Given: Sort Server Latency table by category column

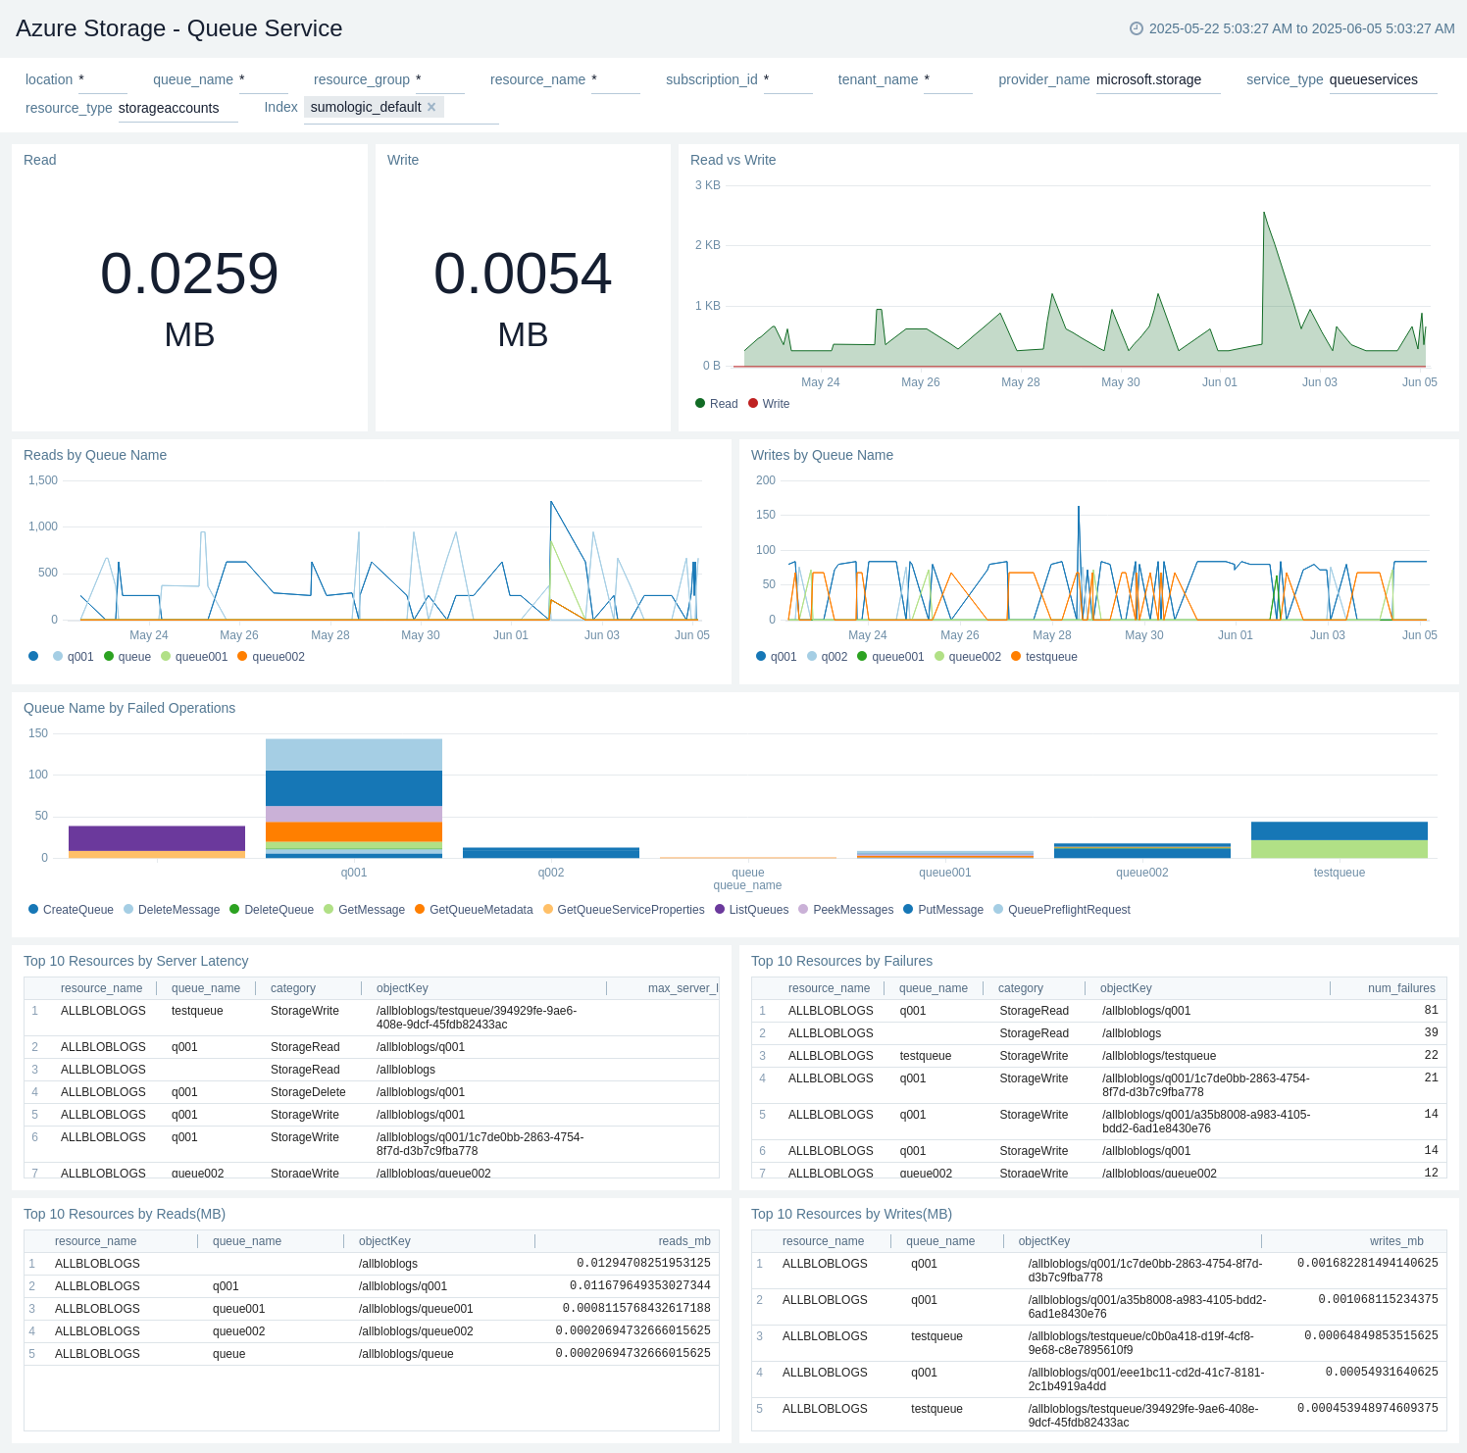Looking at the screenshot, I should pos(293,988).
